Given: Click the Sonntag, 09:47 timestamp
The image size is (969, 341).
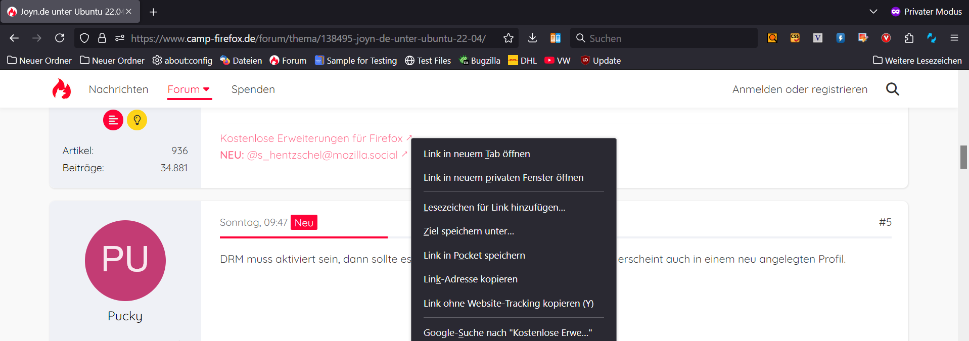Looking at the screenshot, I should (254, 222).
